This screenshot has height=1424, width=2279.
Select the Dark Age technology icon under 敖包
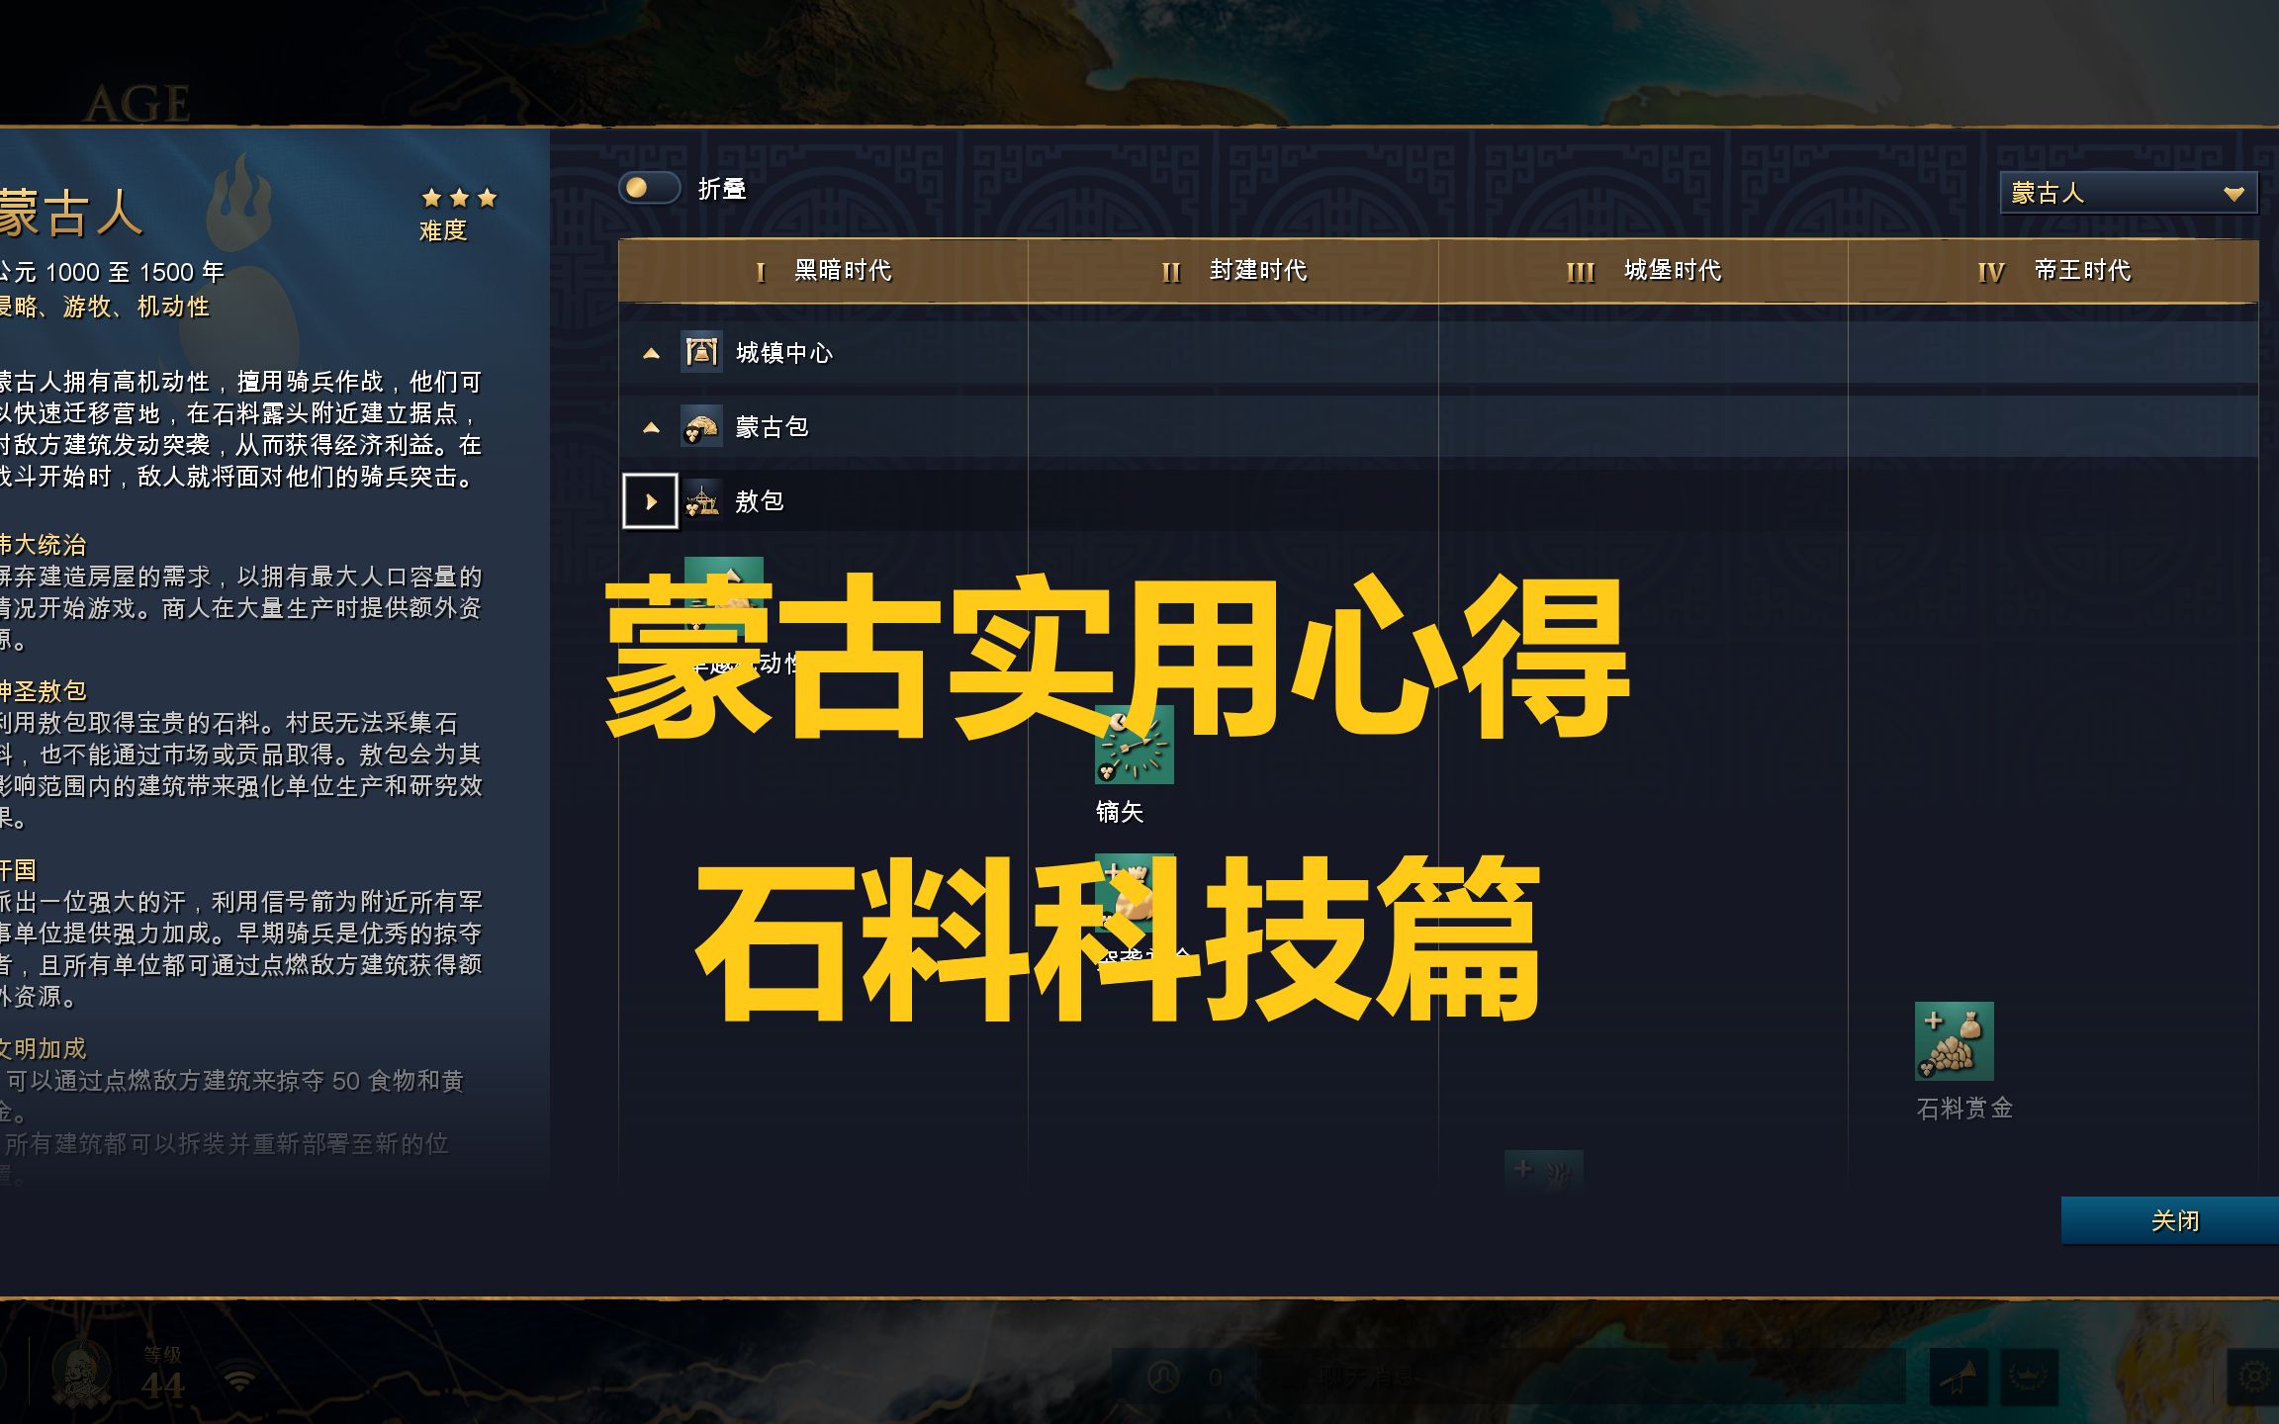point(724,596)
